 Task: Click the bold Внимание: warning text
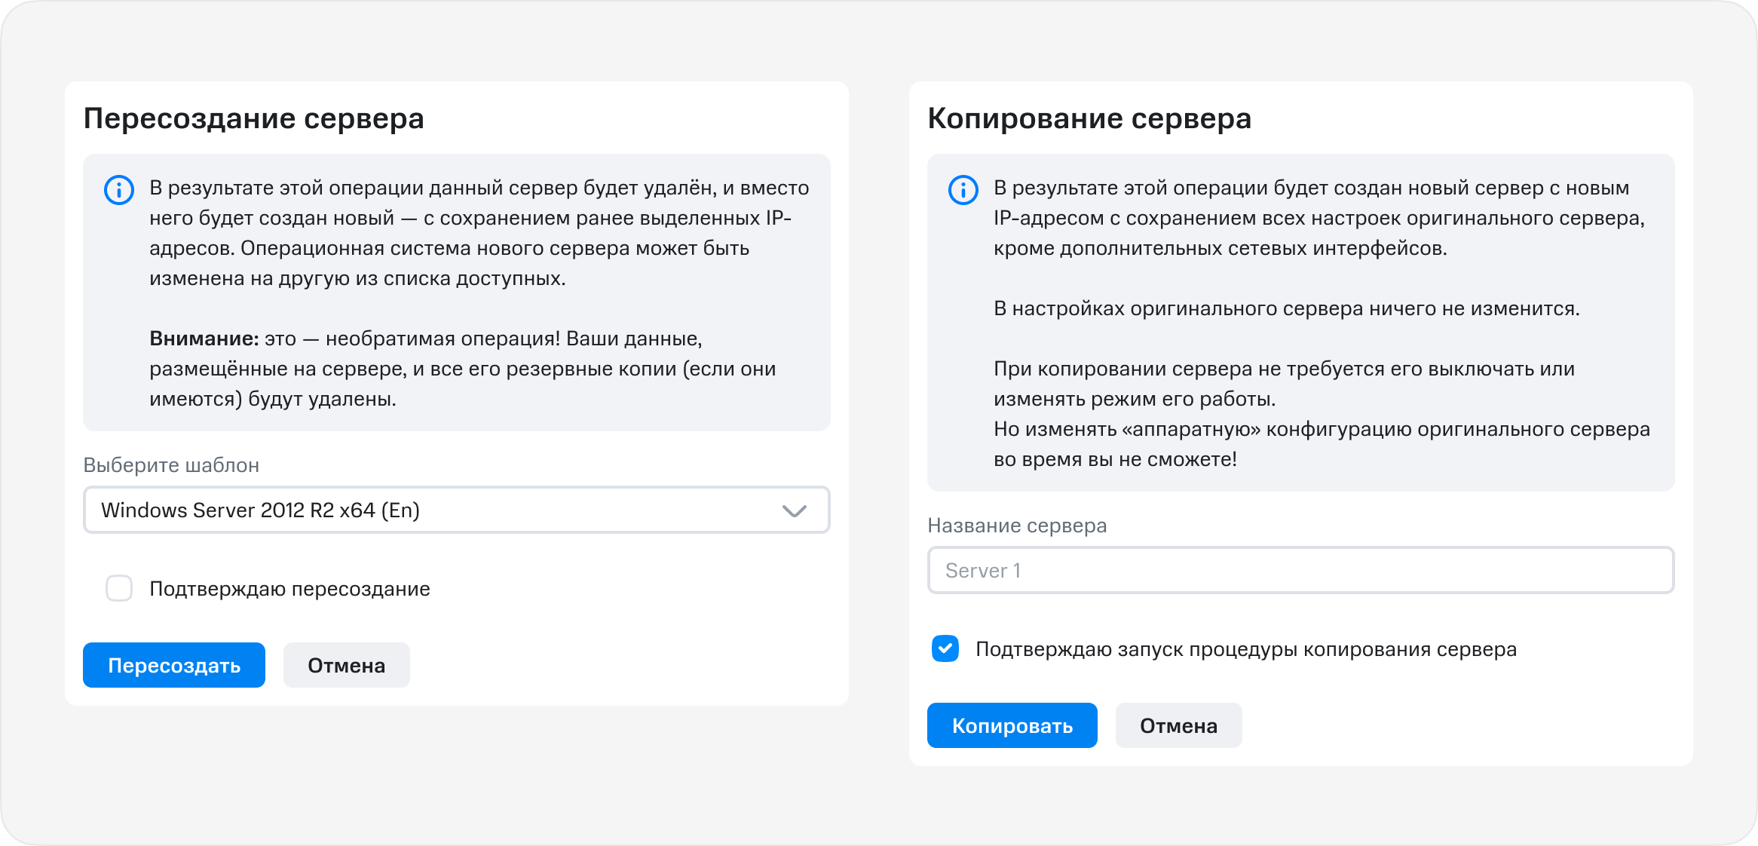point(204,339)
